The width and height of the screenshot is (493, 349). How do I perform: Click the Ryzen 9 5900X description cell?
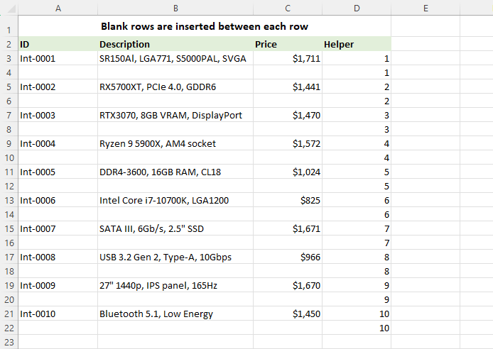175,143
